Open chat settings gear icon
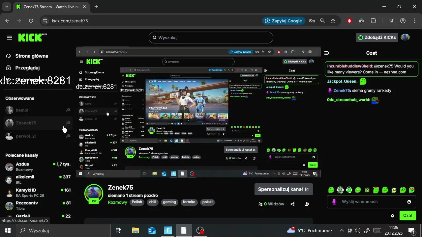The width and height of the screenshot is (422, 237). coord(392,216)
